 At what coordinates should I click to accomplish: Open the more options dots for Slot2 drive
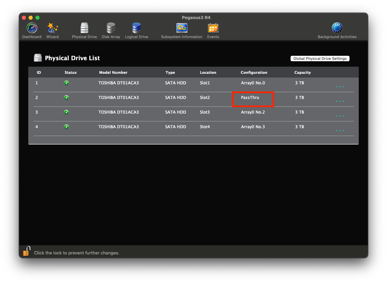[340, 101]
